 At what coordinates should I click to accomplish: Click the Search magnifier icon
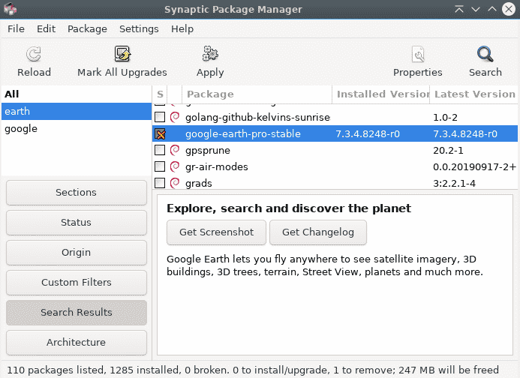click(485, 55)
